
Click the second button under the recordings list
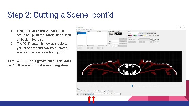point(80,48)
